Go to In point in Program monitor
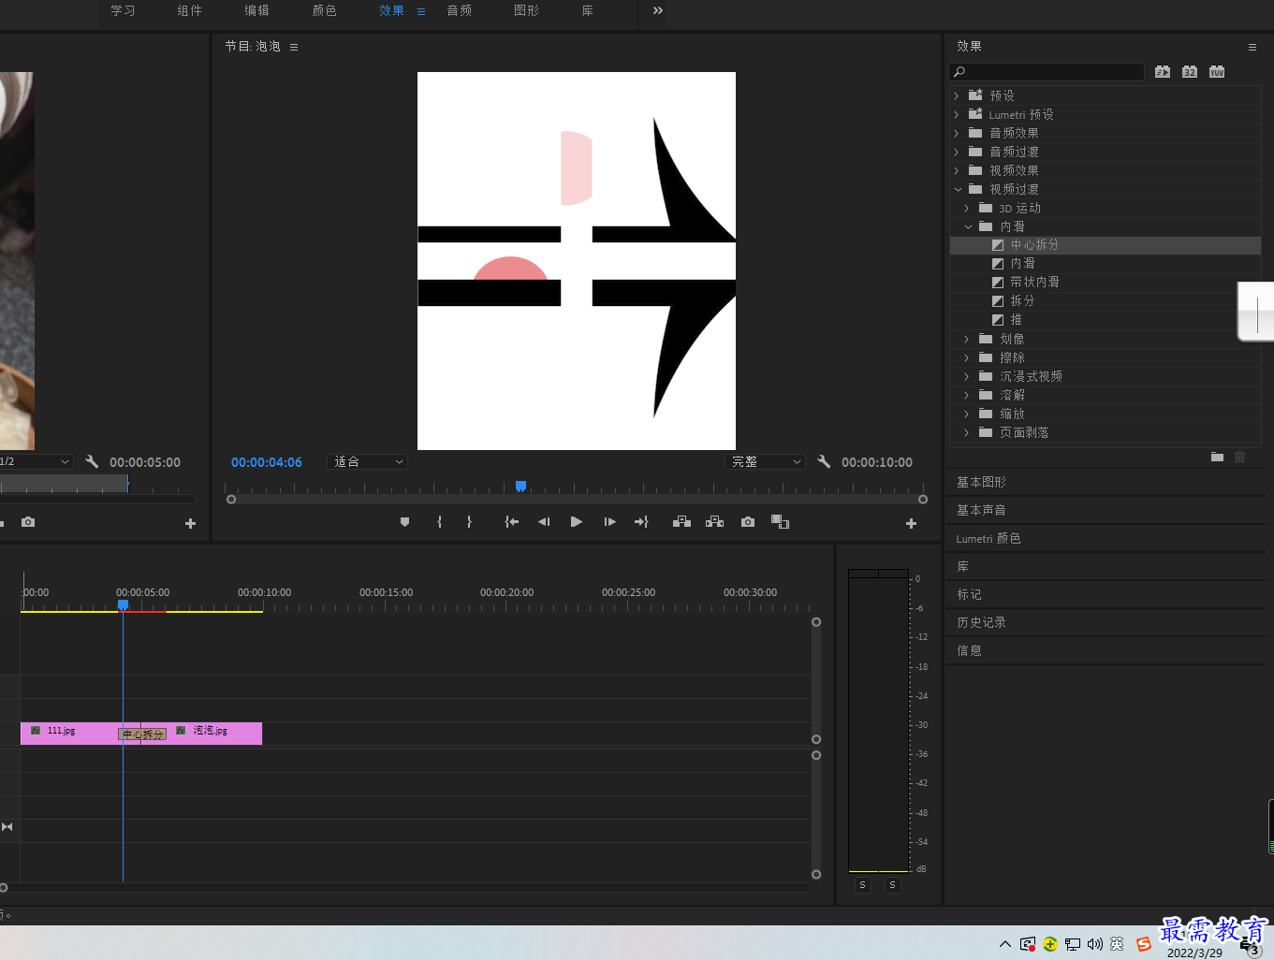The image size is (1274, 960). [x=511, y=522]
